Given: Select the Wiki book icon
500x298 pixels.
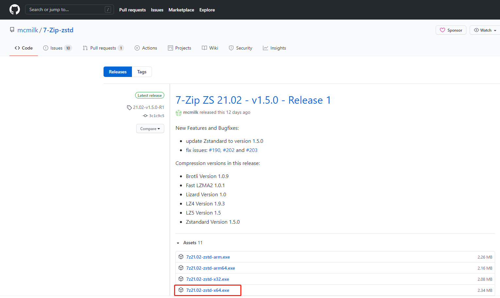Looking at the screenshot, I should click(x=204, y=48).
